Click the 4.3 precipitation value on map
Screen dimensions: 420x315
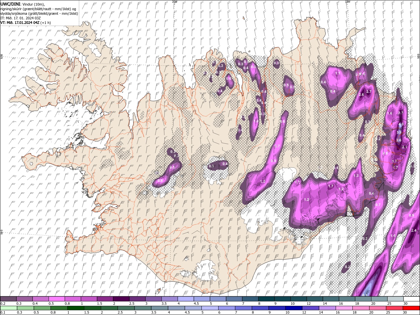pos(401,124)
